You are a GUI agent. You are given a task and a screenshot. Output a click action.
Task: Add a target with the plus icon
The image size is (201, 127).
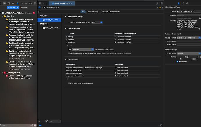pyautogui.click(x=39, y=121)
